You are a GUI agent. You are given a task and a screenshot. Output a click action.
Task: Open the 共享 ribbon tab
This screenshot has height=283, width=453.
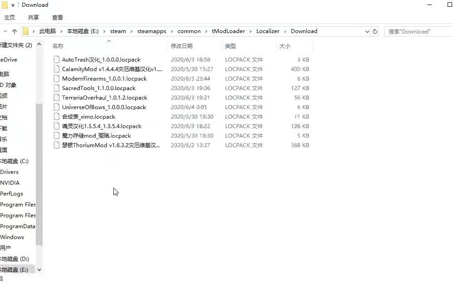34,17
